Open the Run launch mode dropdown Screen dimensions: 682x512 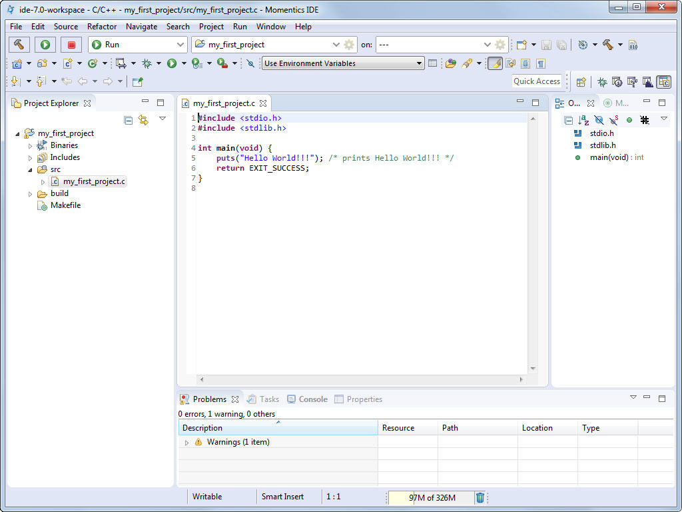tap(138, 45)
